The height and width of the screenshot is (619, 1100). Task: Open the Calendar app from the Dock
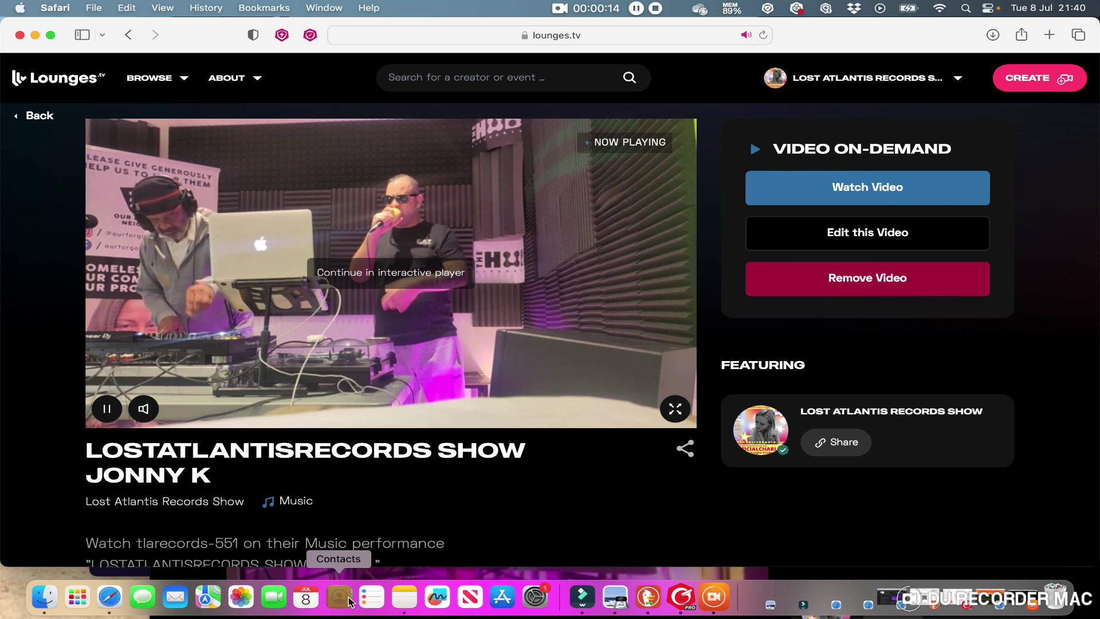click(x=306, y=598)
